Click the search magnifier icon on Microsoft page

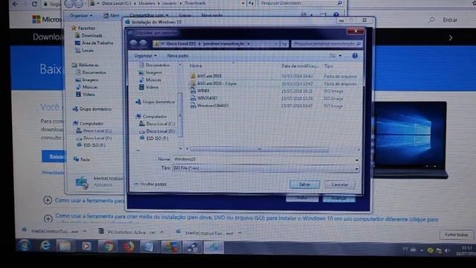coord(431,20)
